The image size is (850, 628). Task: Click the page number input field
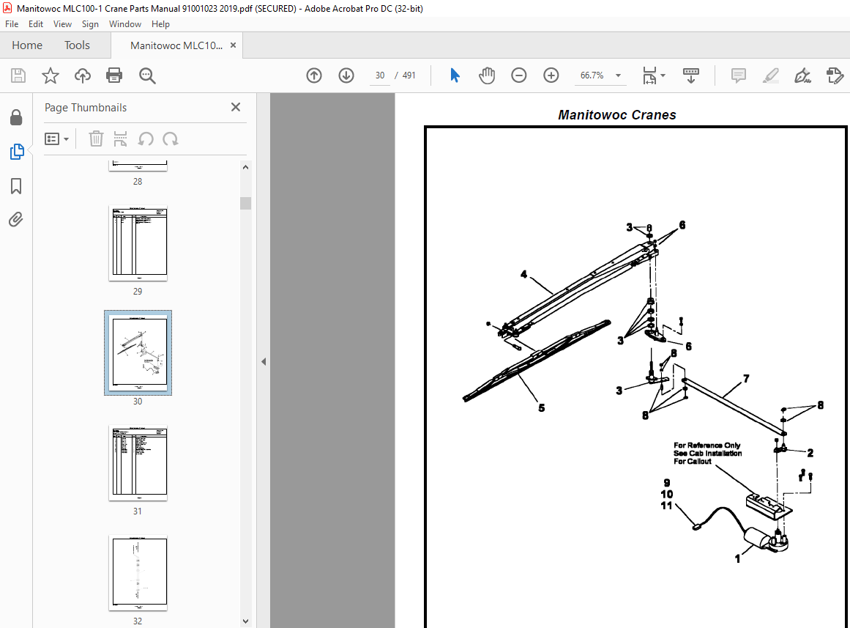tap(379, 75)
